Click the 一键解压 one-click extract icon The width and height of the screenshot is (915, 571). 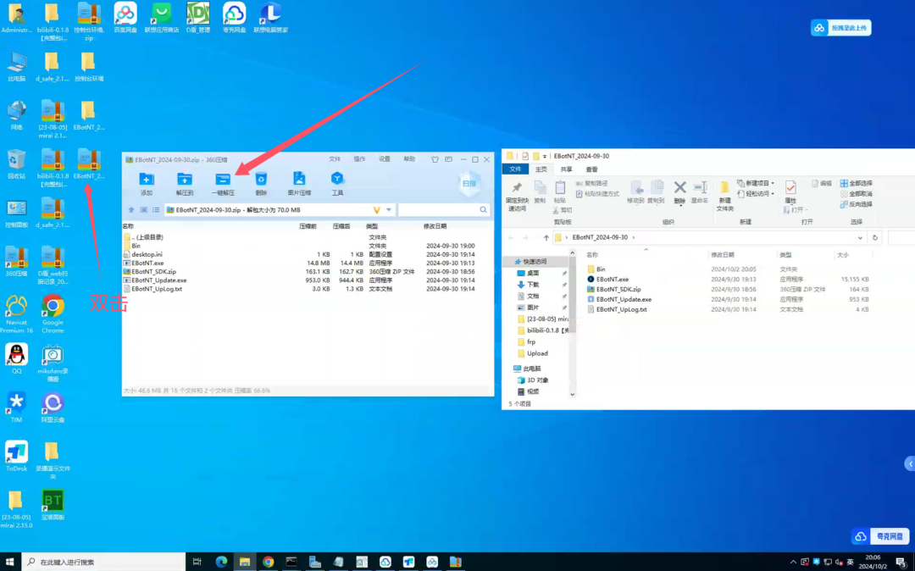click(223, 180)
